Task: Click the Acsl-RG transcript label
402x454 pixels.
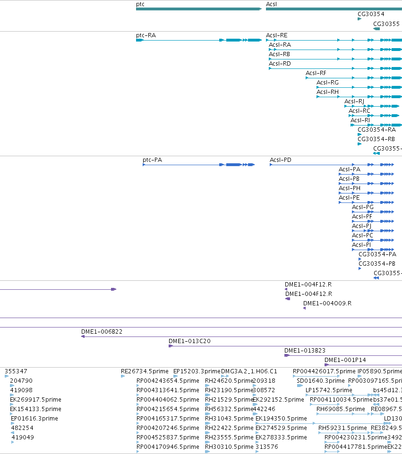Action: pyautogui.click(x=327, y=83)
